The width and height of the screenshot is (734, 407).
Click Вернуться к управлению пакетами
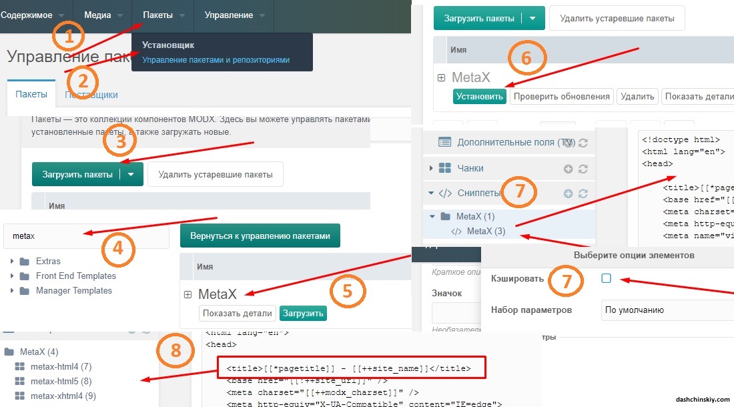coord(259,236)
